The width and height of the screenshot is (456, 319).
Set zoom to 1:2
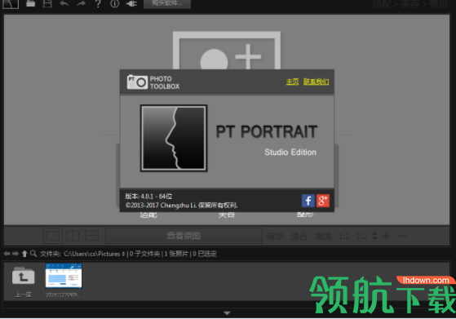pyautogui.click(x=361, y=237)
